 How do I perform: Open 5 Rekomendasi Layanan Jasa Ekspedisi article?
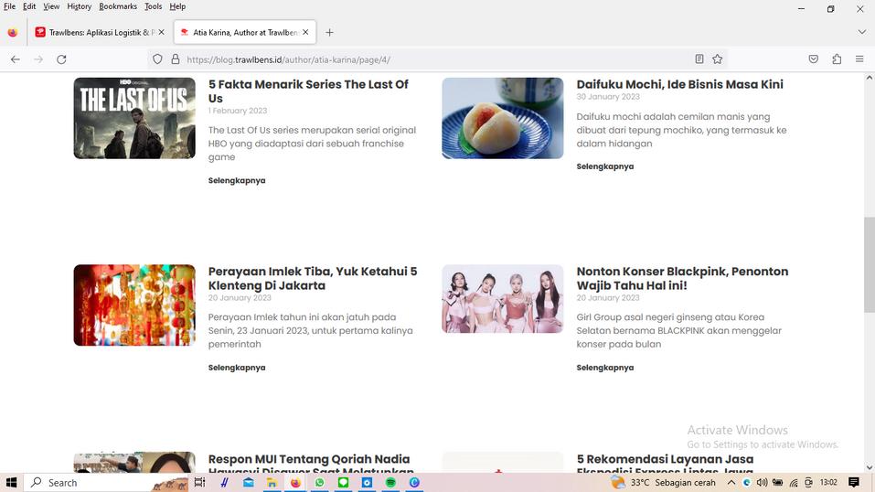(x=666, y=463)
